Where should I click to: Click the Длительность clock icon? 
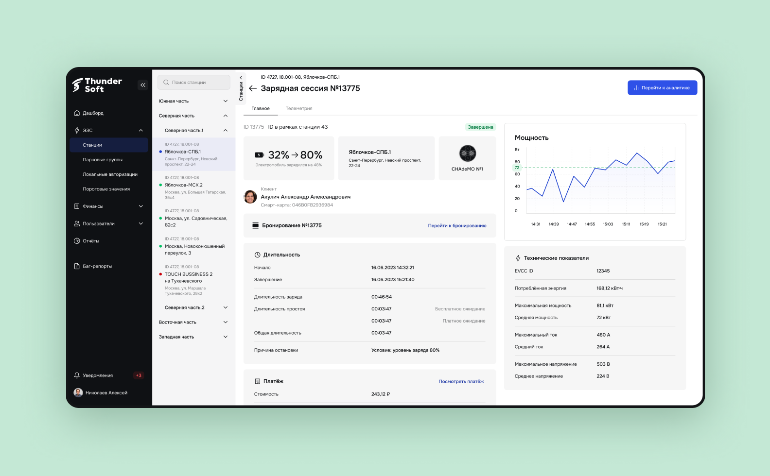click(x=258, y=255)
